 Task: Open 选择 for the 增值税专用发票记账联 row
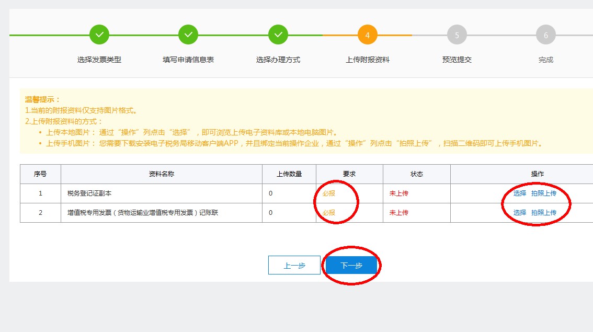coord(520,213)
